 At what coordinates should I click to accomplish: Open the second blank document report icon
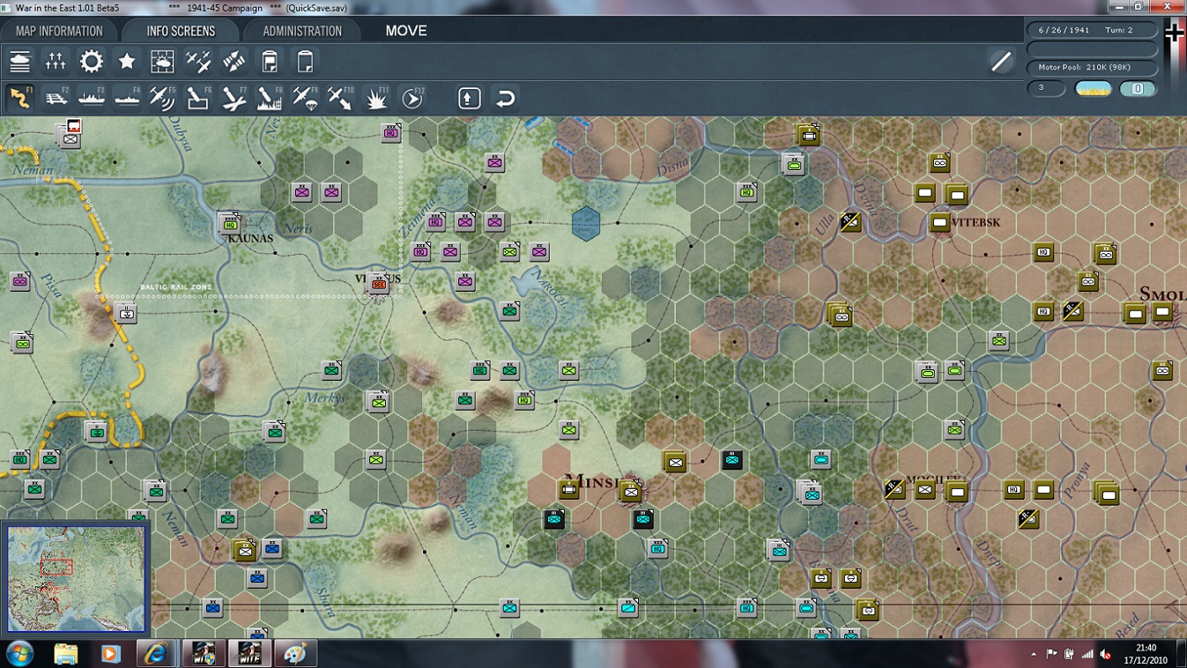[x=305, y=61]
